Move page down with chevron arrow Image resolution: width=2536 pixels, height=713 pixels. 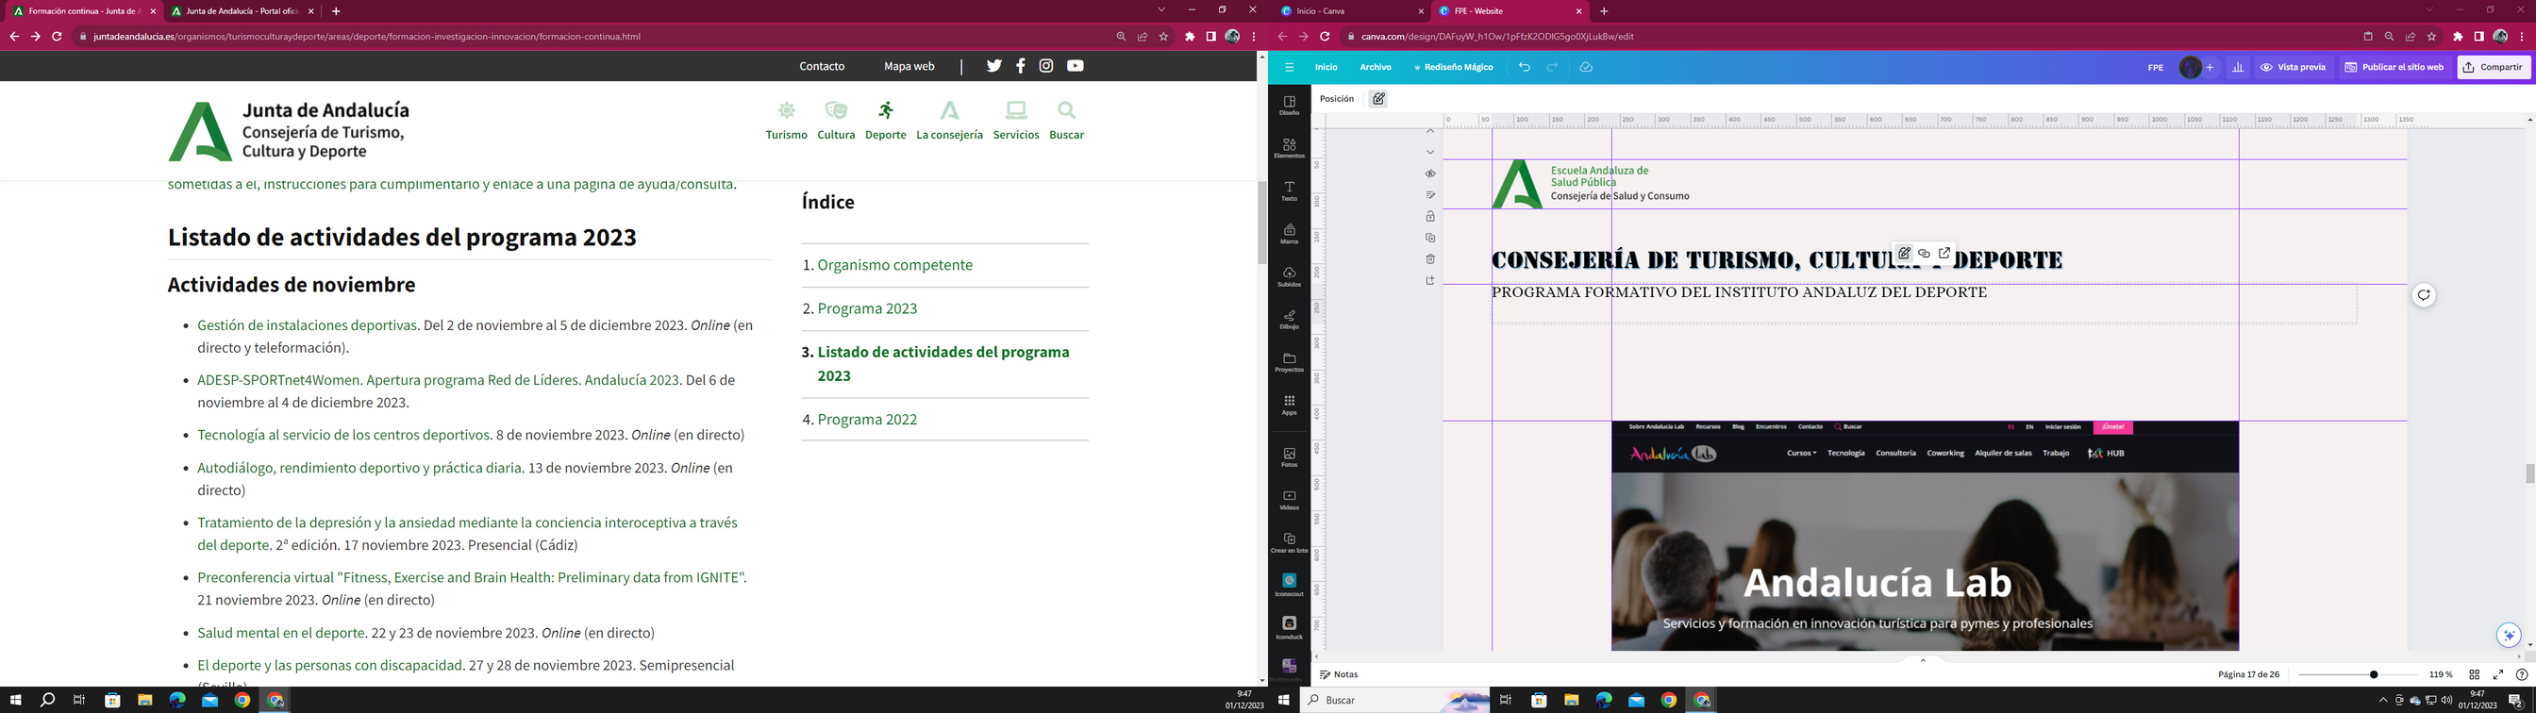pyautogui.click(x=1430, y=153)
